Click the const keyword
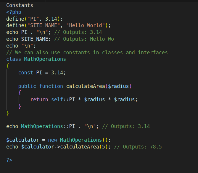The image size is (198, 173). (x=26, y=73)
